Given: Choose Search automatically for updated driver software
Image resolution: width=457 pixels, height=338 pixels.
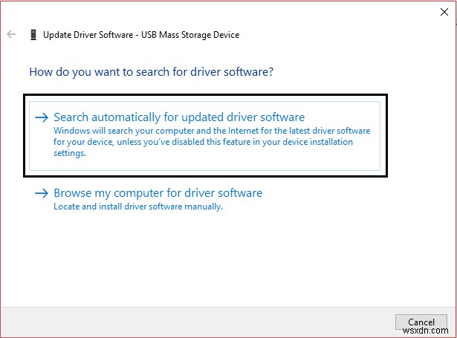Looking at the screenshot, I should (204, 136).
